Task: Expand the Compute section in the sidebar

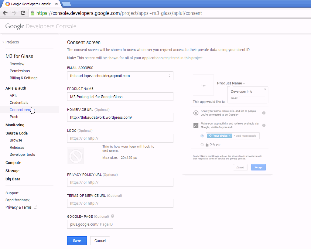Action: (x=13, y=163)
